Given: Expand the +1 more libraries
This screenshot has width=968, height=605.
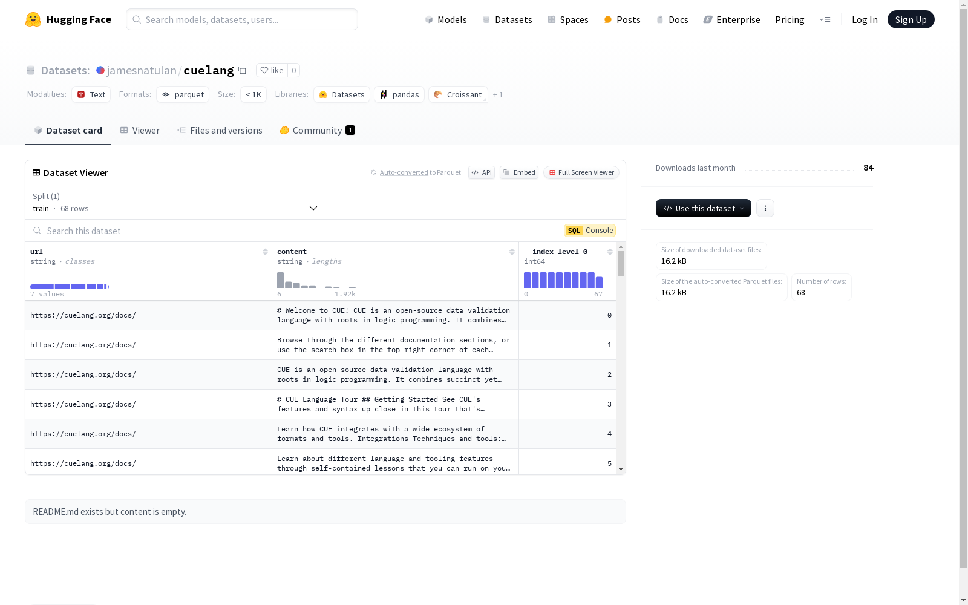Looking at the screenshot, I should point(498,94).
